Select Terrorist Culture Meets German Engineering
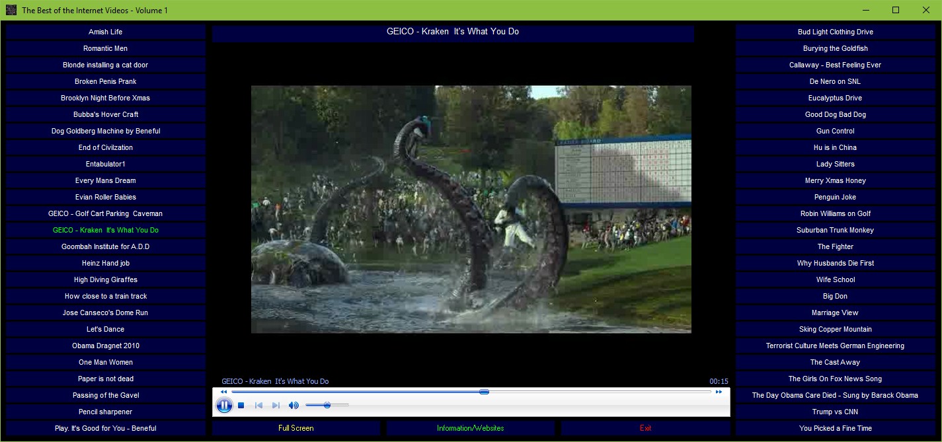This screenshot has width=942, height=442. point(836,346)
